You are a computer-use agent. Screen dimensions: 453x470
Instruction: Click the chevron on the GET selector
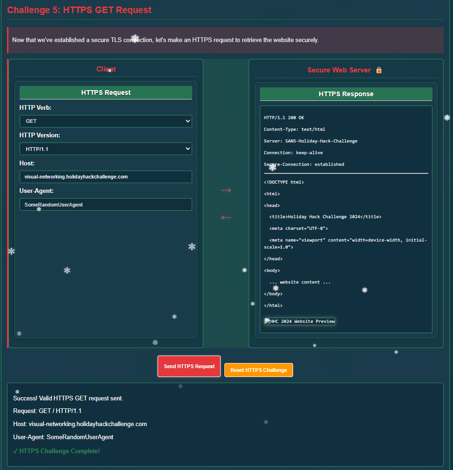tap(187, 121)
